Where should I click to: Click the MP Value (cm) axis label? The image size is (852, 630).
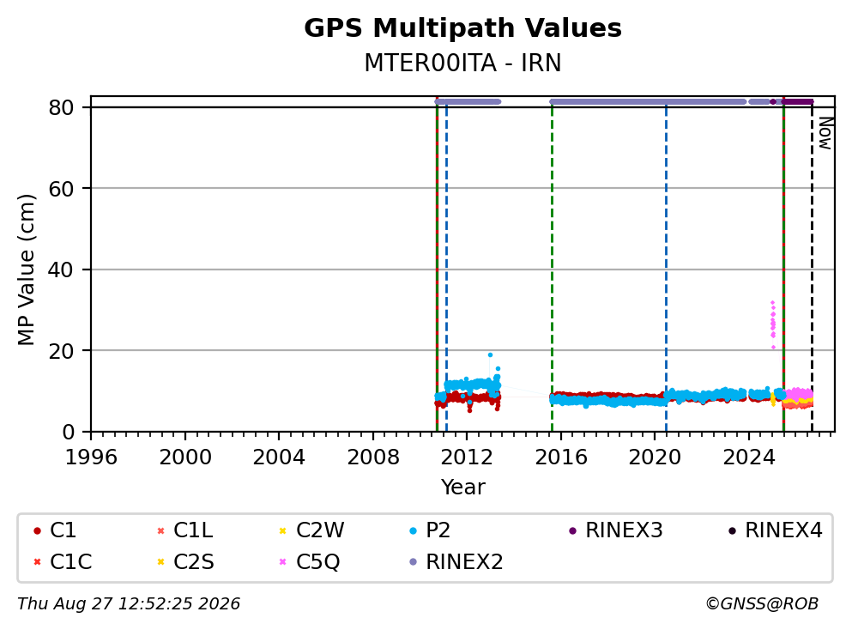pyautogui.click(x=26, y=270)
